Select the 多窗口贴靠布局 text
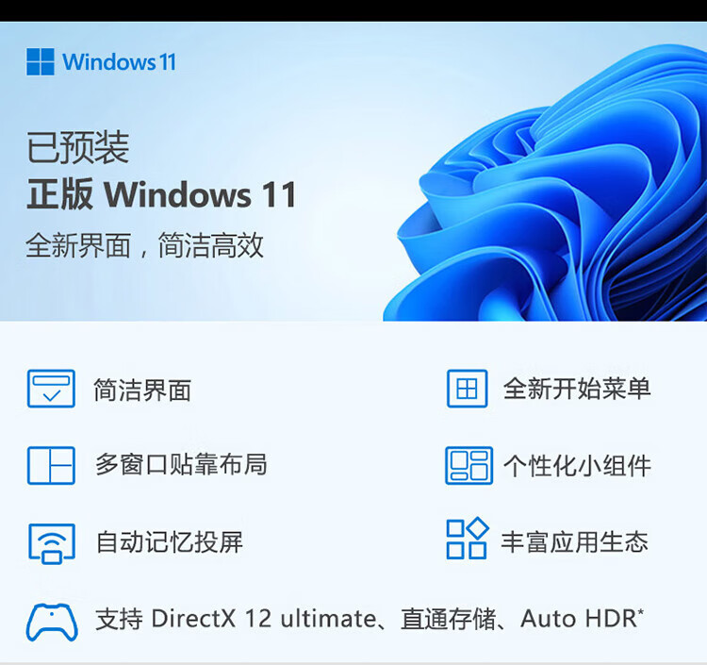This screenshot has height=665, width=707. [181, 464]
